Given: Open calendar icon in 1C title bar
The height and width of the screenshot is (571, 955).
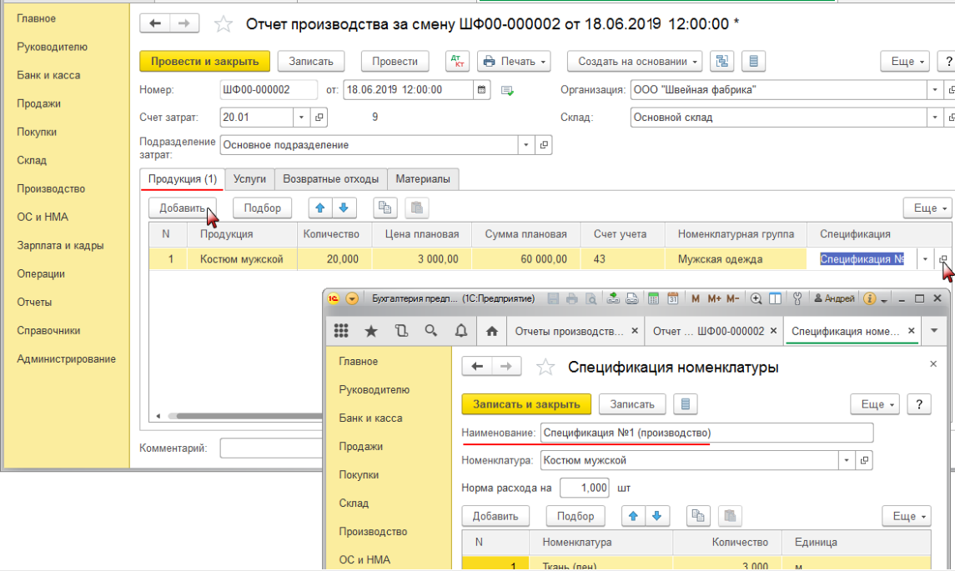Looking at the screenshot, I should (x=672, y=298).
